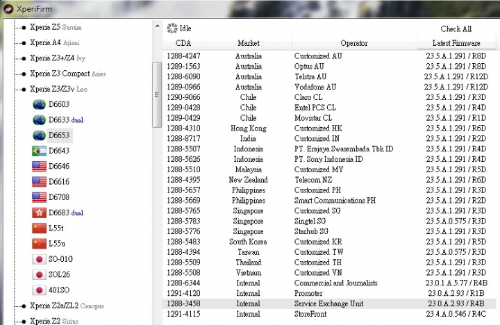This screenshot has height=325, width=500.
Task: Select the D6633 dual model
Action: pyautogui.click(x=66, y=120)
